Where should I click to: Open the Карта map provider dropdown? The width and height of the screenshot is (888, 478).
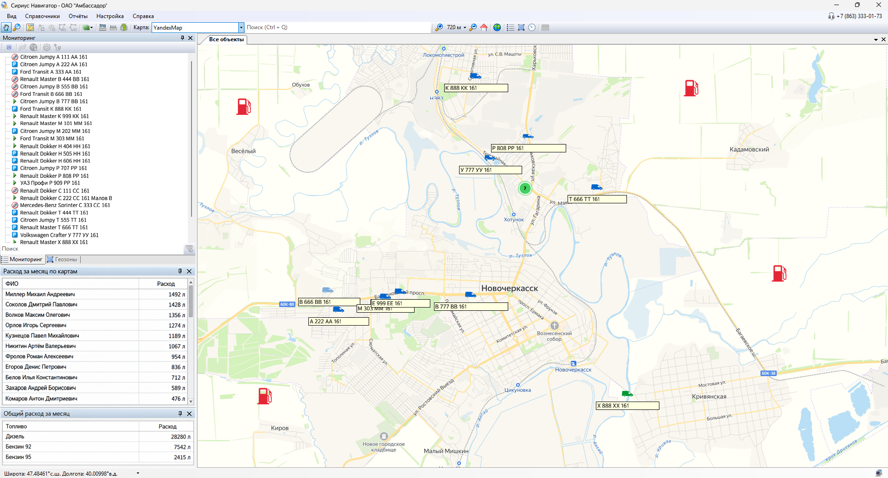pyautogui.click(x=241, y=27)
